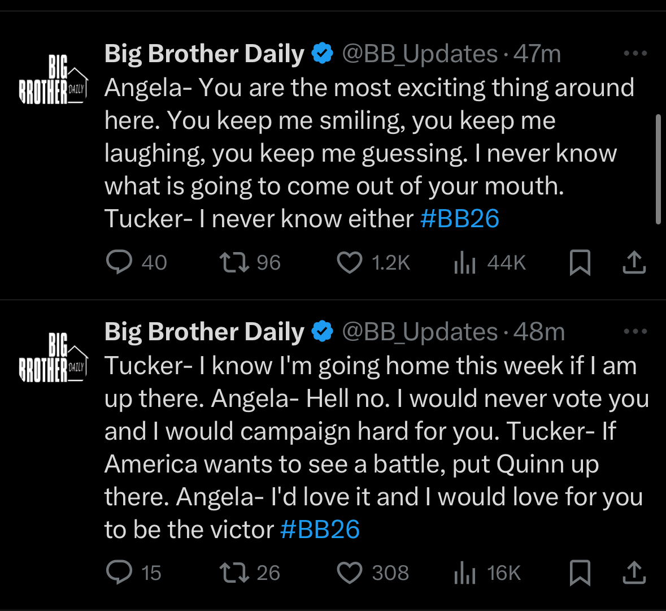This screenshot has width=666, height=611.
Task: Like the tweet with 1.2K likes
Action: pos(349,262)
